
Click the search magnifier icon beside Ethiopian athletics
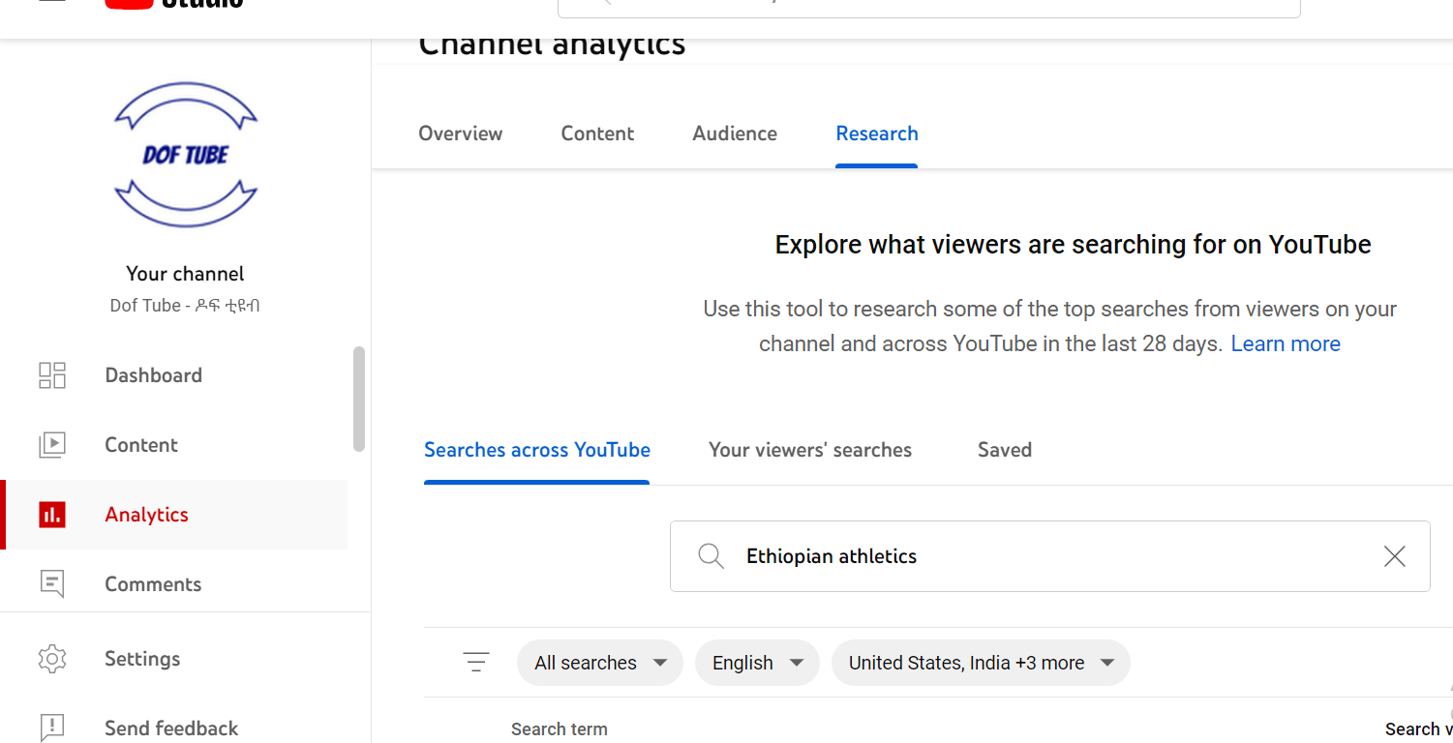pos(711,556)
